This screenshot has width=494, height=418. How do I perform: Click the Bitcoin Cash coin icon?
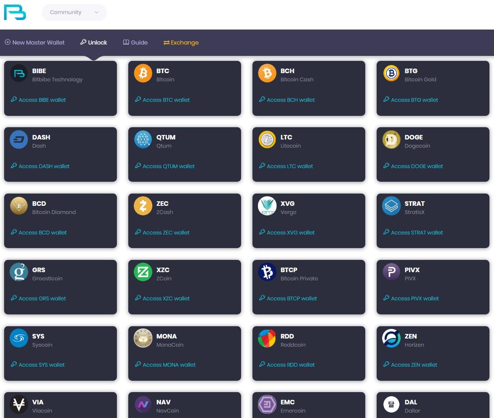point(267,73)
